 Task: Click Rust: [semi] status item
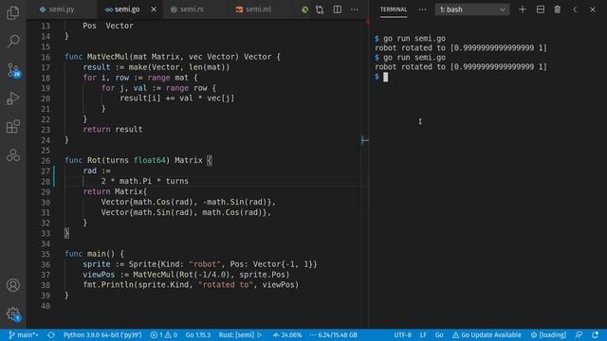pos(236,334)
